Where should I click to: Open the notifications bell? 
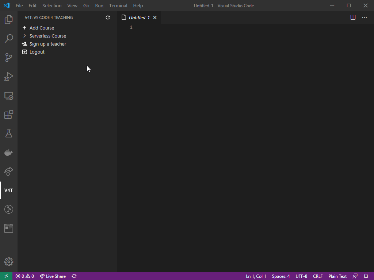tap(366, 276)
